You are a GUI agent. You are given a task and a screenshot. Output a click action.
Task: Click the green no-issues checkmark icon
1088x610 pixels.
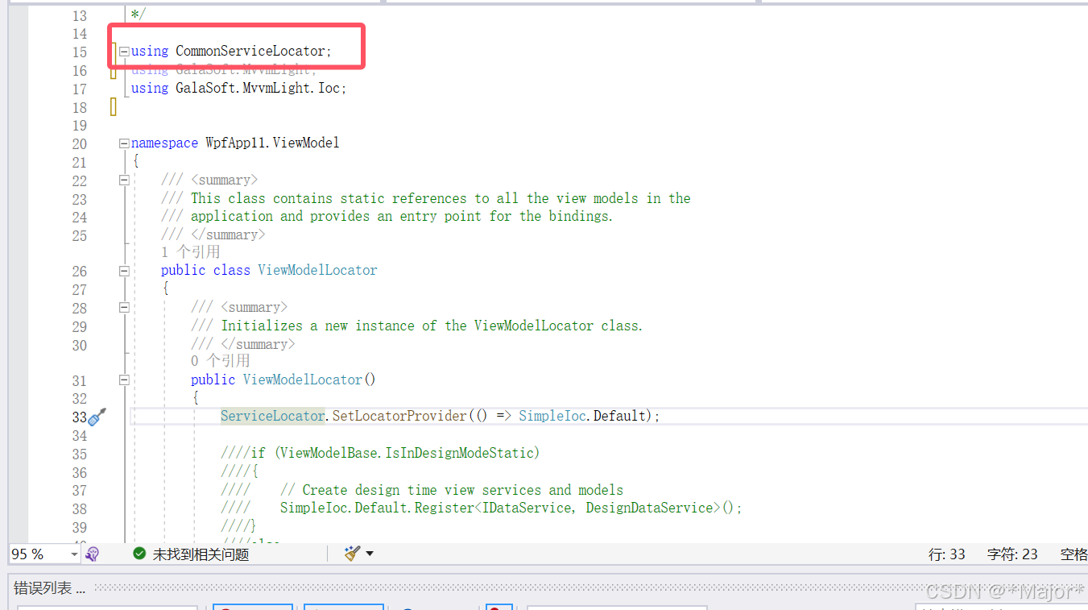139,554
